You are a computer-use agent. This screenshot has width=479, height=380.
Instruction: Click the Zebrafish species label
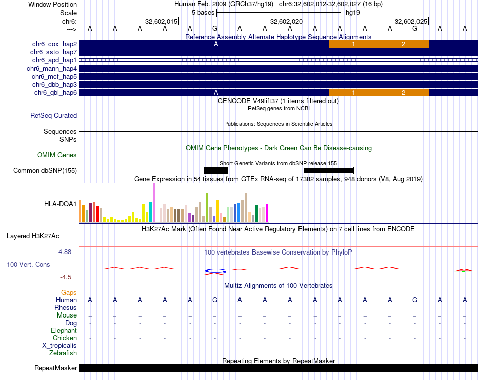(x=63, y=353)
